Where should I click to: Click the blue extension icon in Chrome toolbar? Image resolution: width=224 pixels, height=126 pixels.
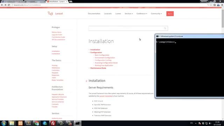click(x=218, y=5)
